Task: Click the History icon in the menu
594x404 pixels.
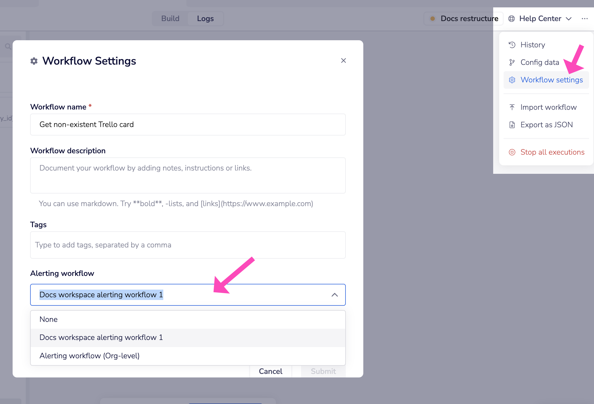Action: (512, 45)
